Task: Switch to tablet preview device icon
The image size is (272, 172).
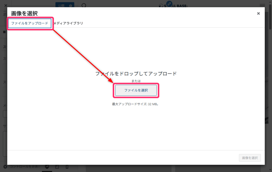Action: 57,167
